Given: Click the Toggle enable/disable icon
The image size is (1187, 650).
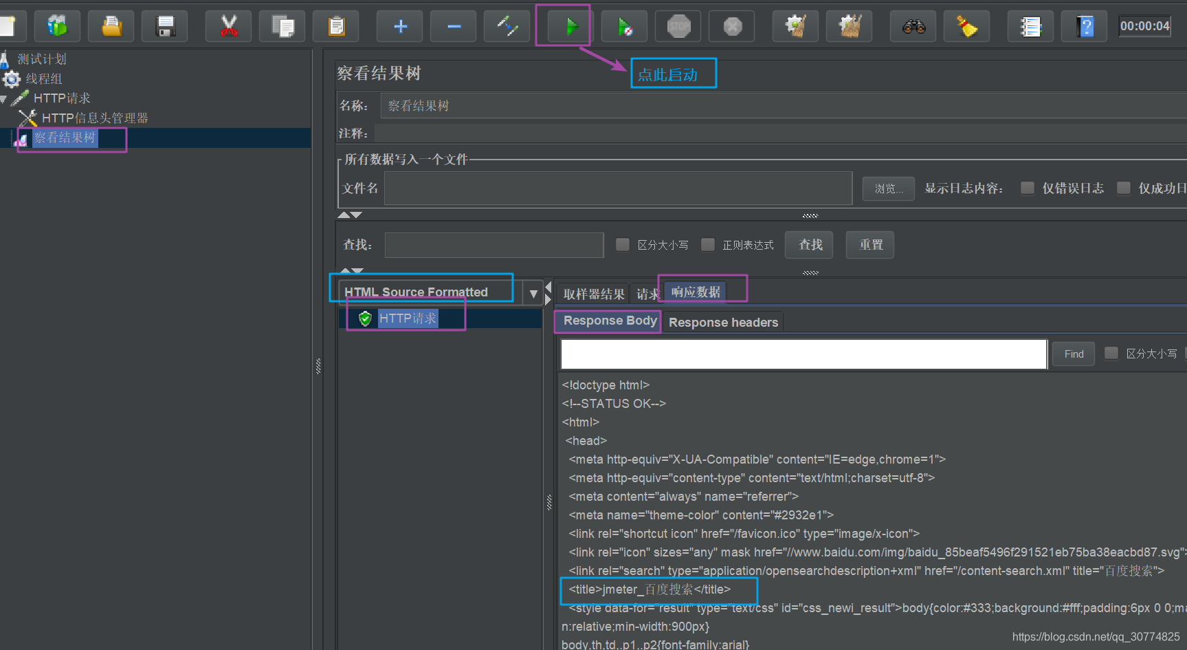Looking at the screenshot, I should click(x=507, y=27).
